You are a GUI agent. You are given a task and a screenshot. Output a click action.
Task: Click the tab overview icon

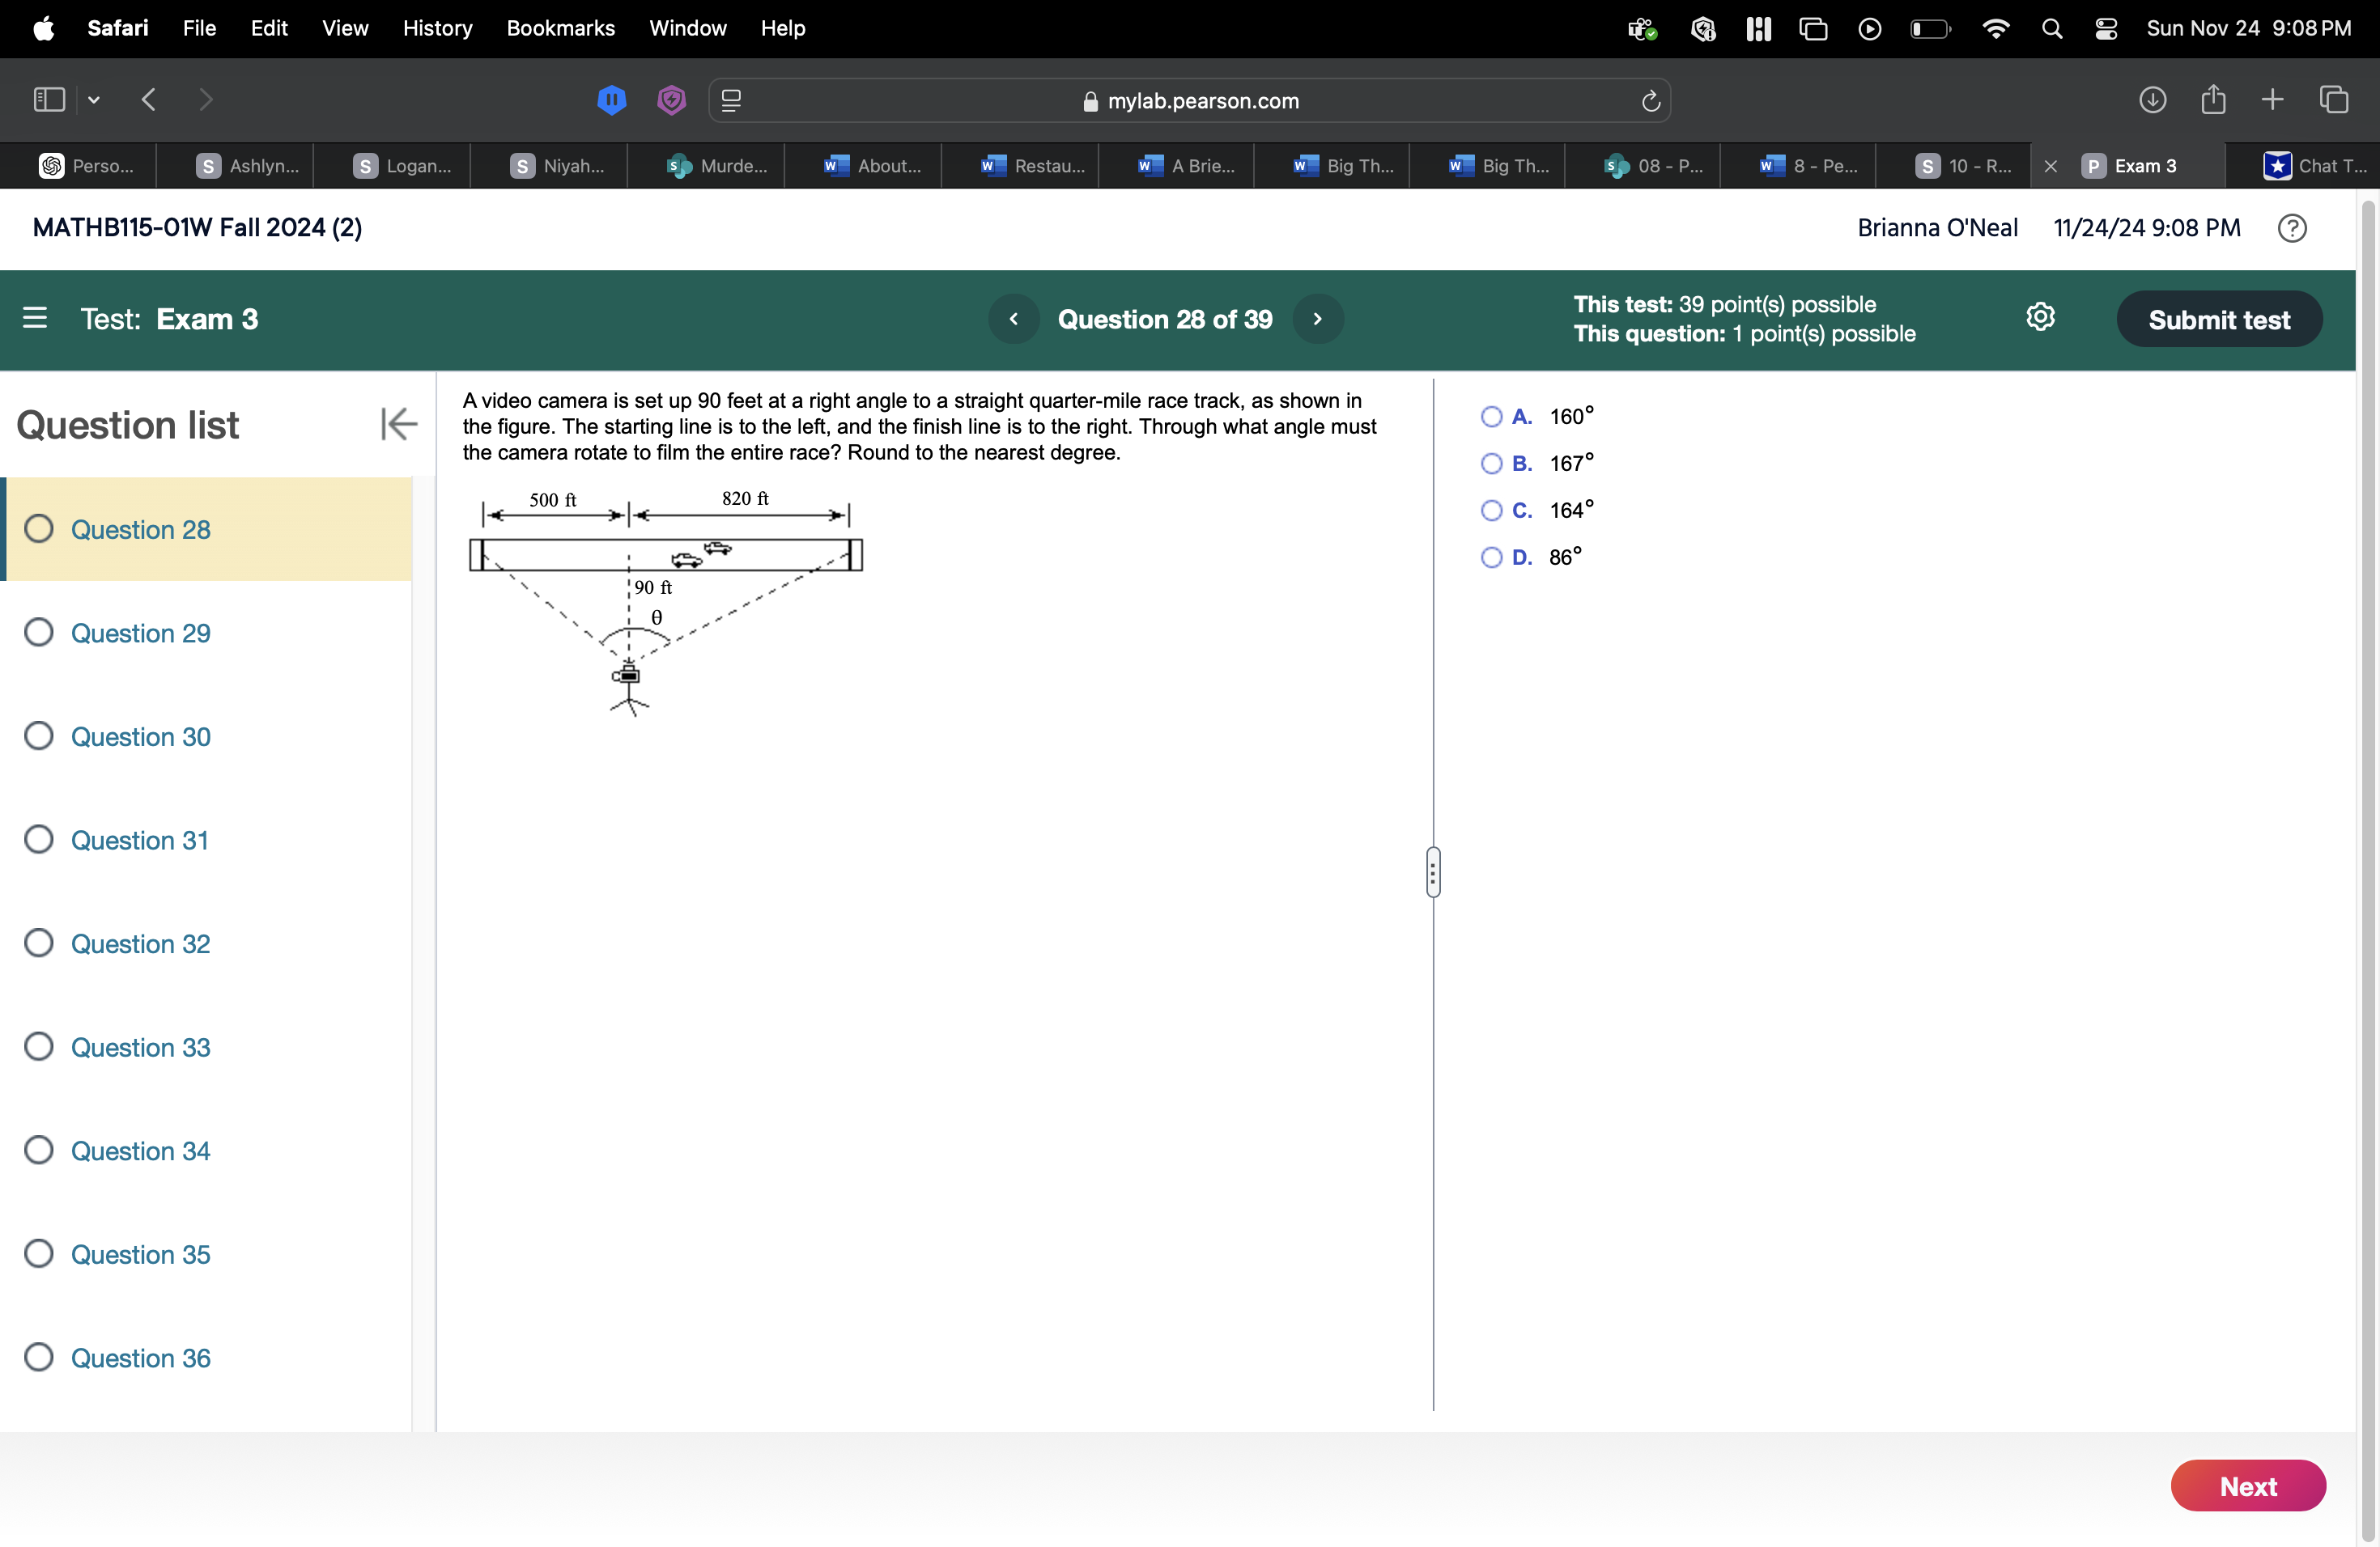pos(2335,99)
